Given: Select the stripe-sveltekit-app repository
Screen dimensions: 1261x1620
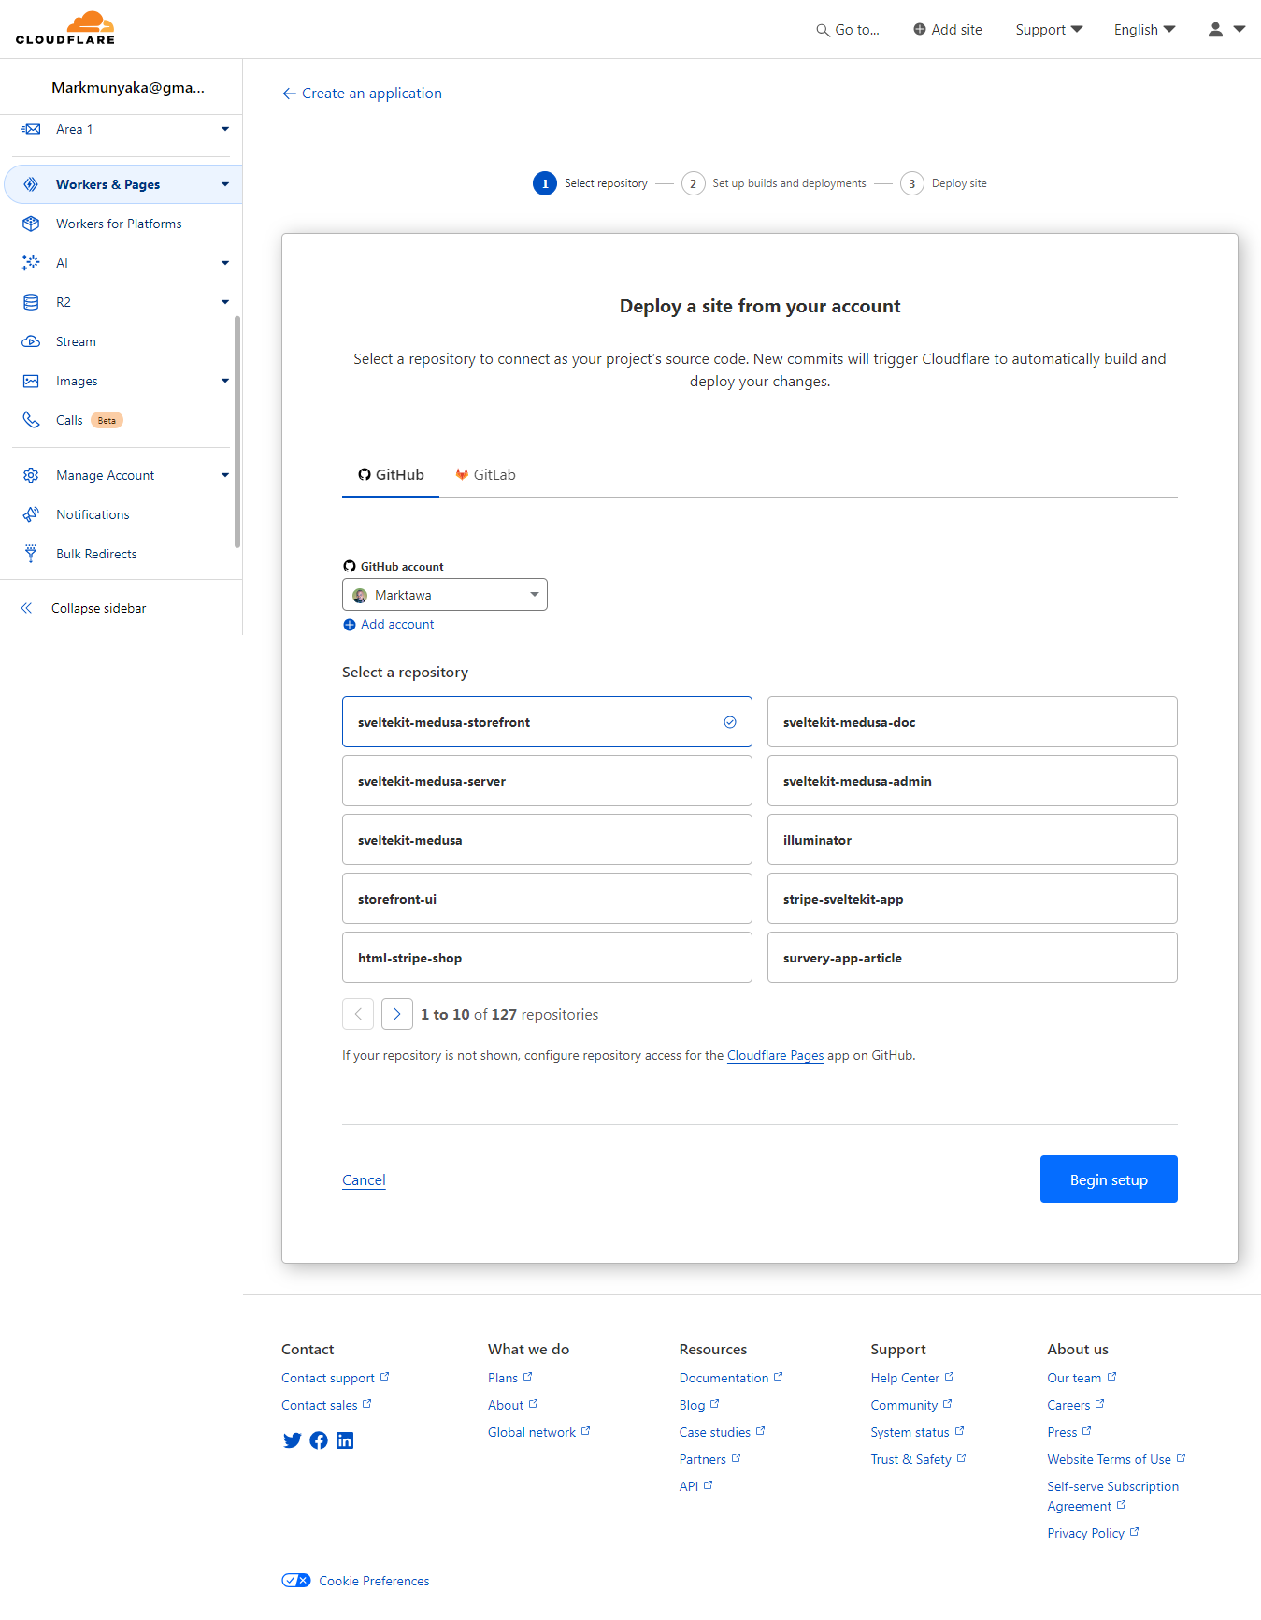Looking at the screenshot, I should (972, 899).
